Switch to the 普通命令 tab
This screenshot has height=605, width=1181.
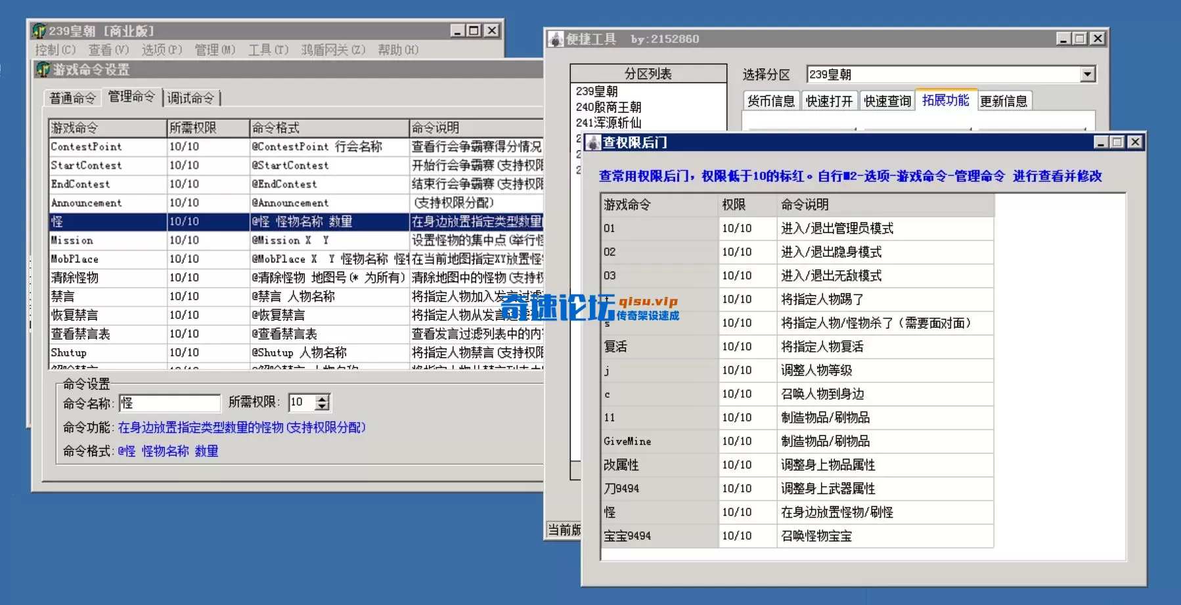click(x=74, y=97)
